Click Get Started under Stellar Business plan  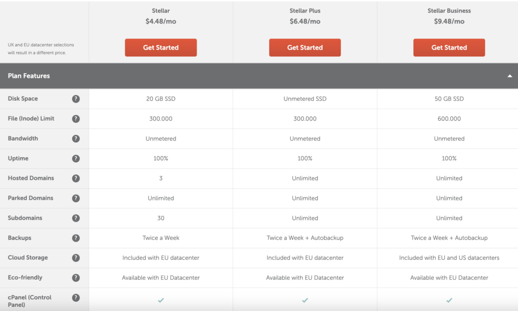pos(449,48)
